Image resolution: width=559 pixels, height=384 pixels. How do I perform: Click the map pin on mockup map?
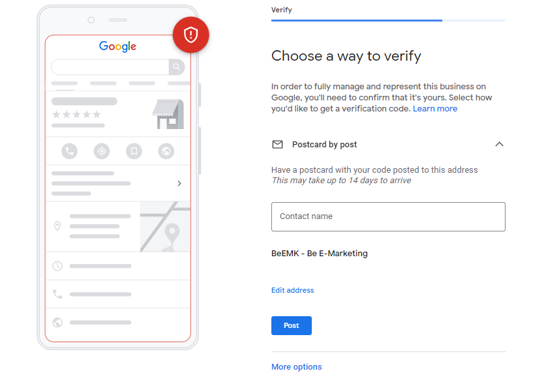pos(172,232)
